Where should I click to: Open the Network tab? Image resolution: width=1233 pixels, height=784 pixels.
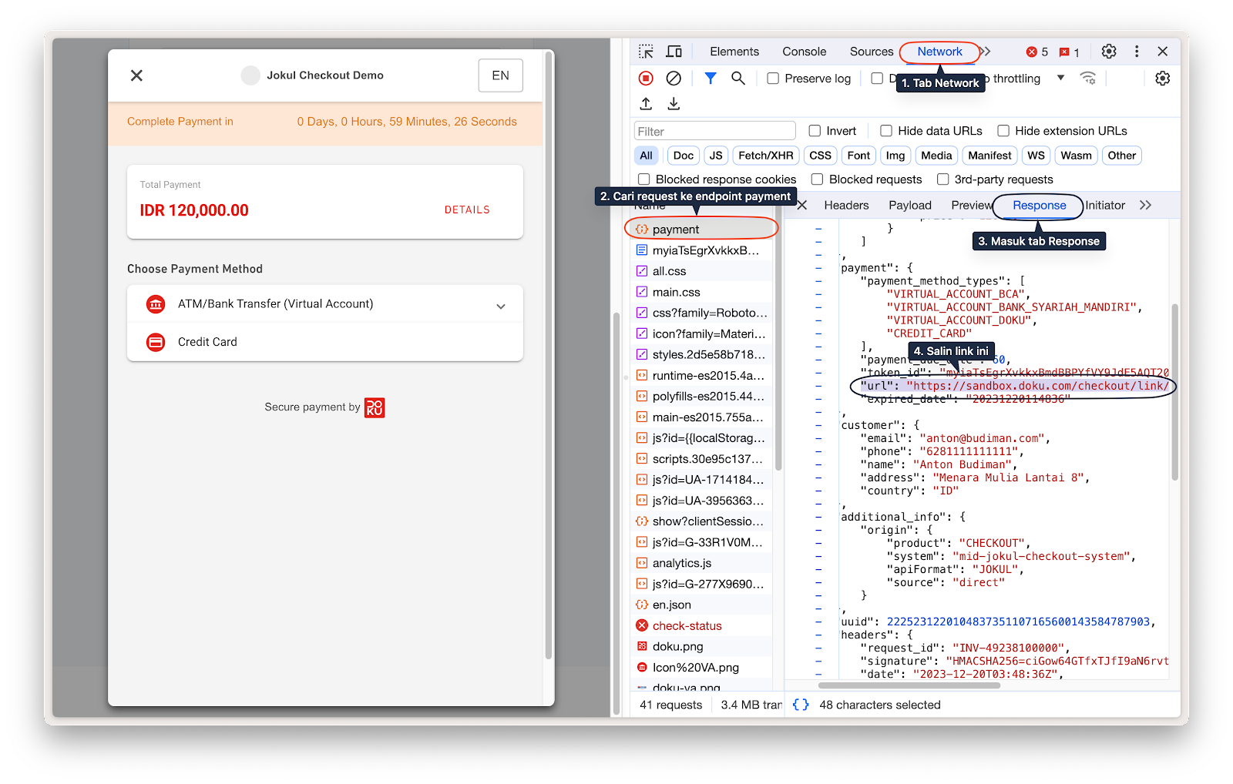939,52
